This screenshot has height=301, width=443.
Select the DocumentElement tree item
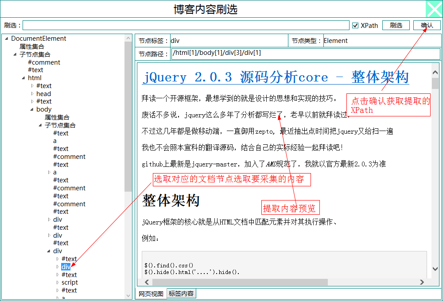(39, 39)
